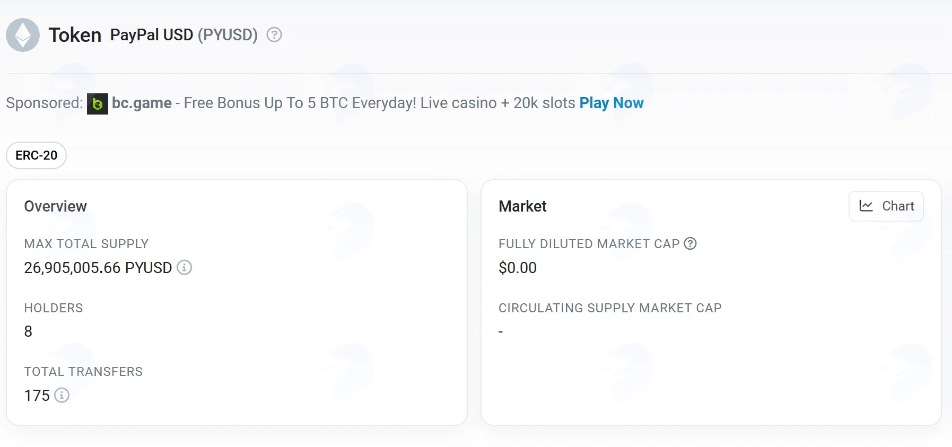Screen dimensions: 952x447
Task: Click the Token page heading
Action: click(x=75, y=35)
